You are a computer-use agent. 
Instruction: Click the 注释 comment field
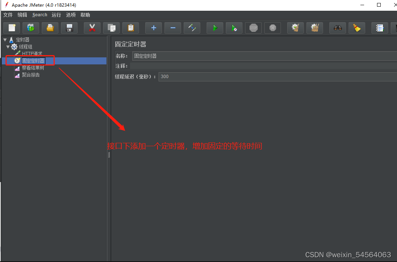tap(263, 66)
